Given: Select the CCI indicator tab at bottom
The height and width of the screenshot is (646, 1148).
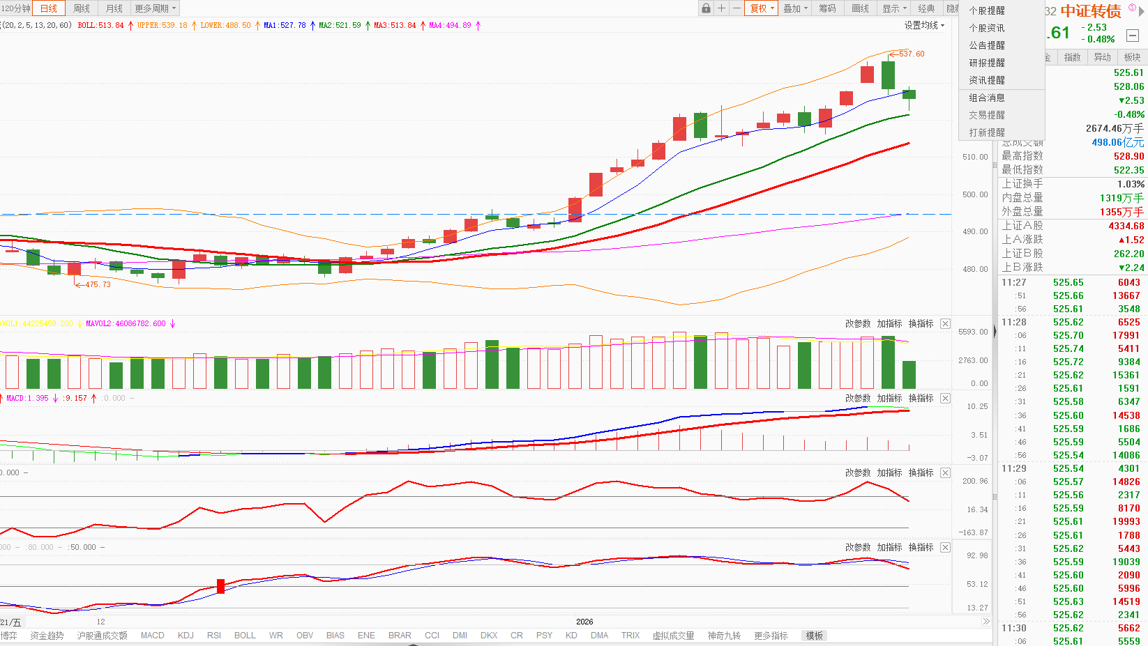Looking at the screenshot, I should [432, 636].
